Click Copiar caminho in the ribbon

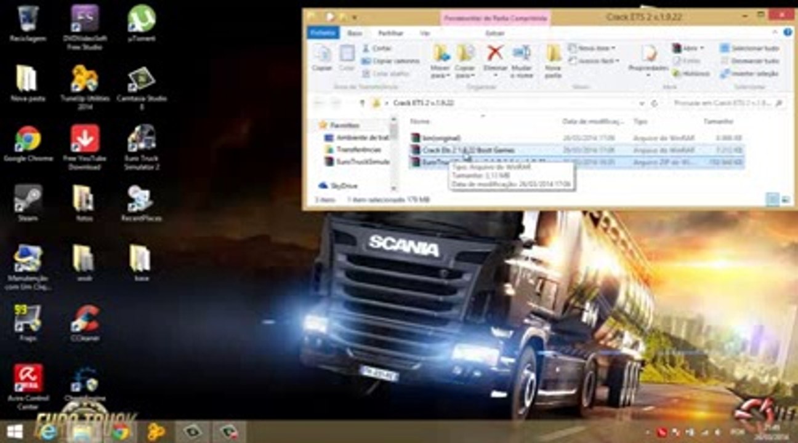[x=390, y=60]
